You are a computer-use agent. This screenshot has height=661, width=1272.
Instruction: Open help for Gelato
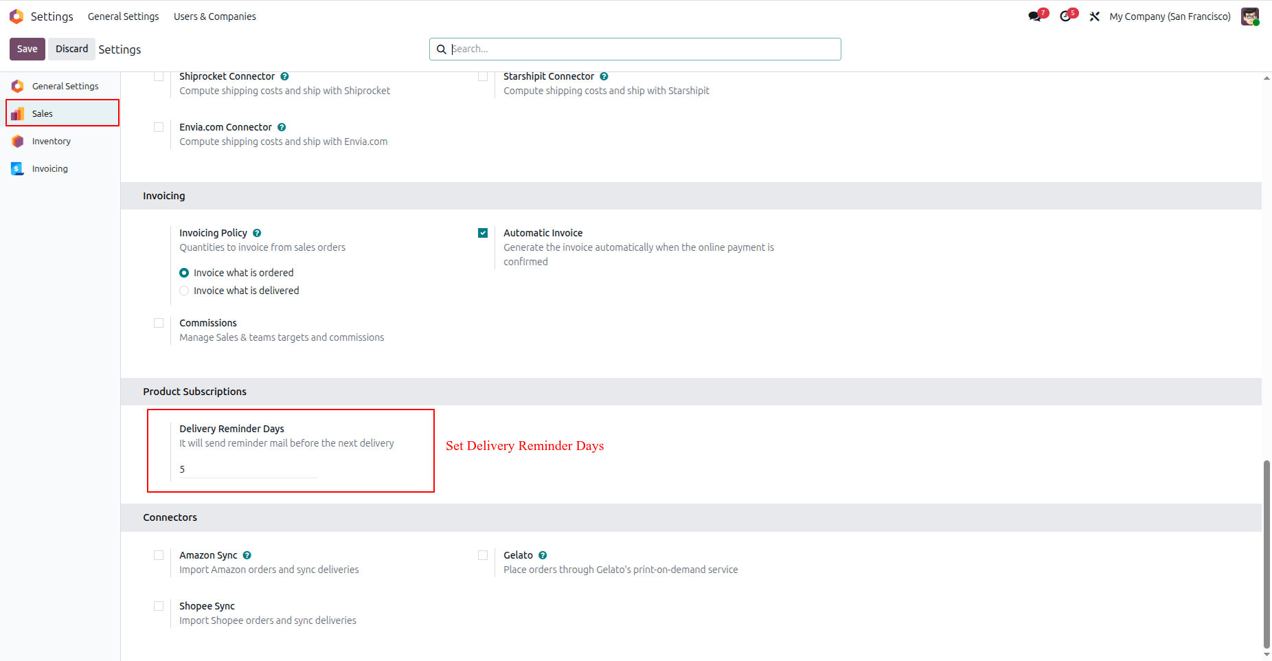point(543,555)
